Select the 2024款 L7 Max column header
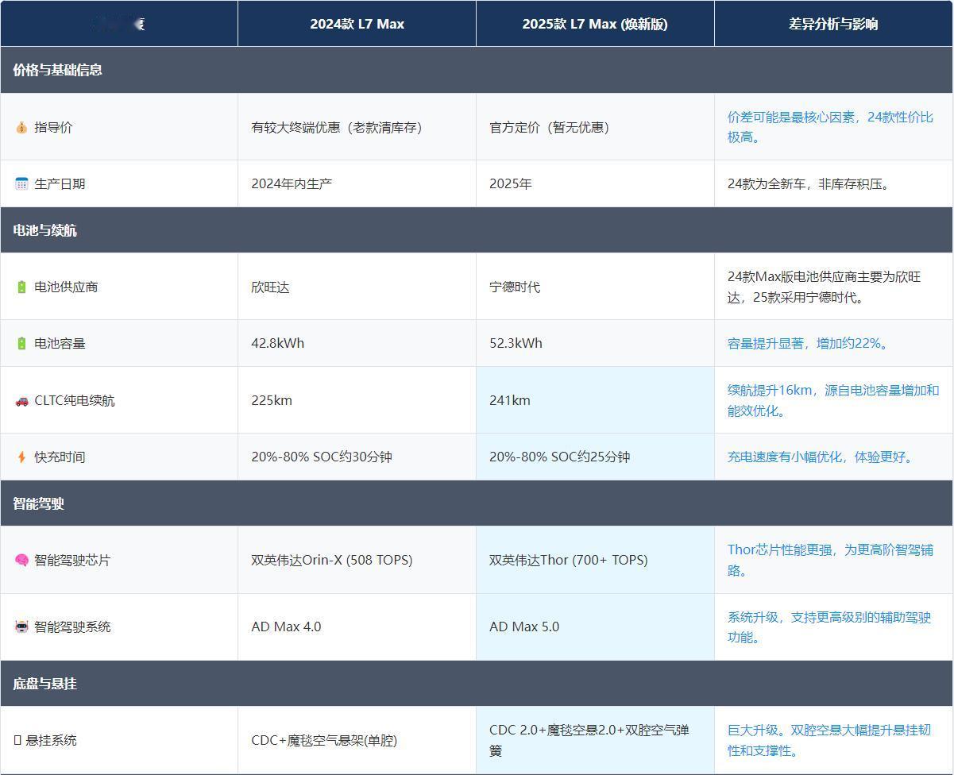 357,24
